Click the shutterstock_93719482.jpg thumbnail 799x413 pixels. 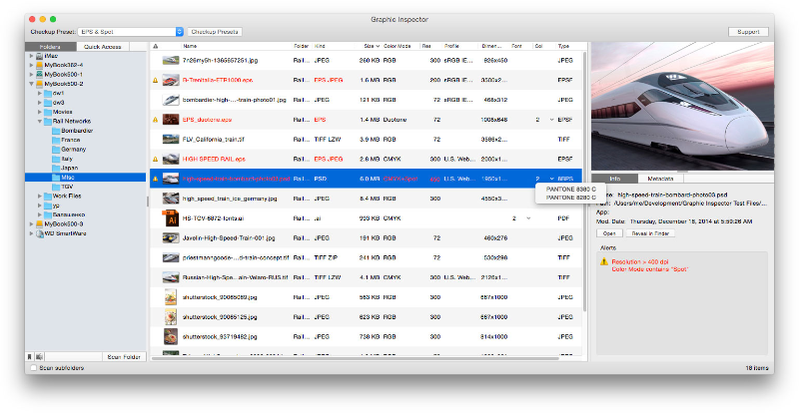pyautogui.click(x=171, y=337)
